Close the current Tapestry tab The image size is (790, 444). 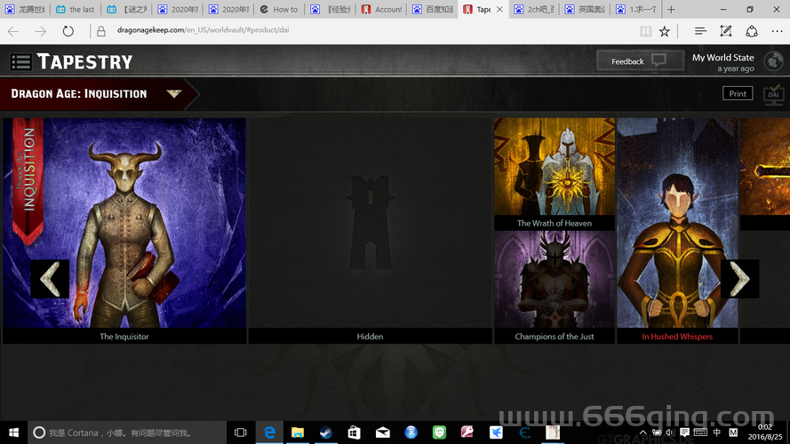[x=499, y=9]
